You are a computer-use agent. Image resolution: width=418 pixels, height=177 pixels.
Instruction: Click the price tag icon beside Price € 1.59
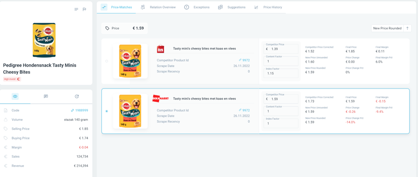tap(107, 28)
